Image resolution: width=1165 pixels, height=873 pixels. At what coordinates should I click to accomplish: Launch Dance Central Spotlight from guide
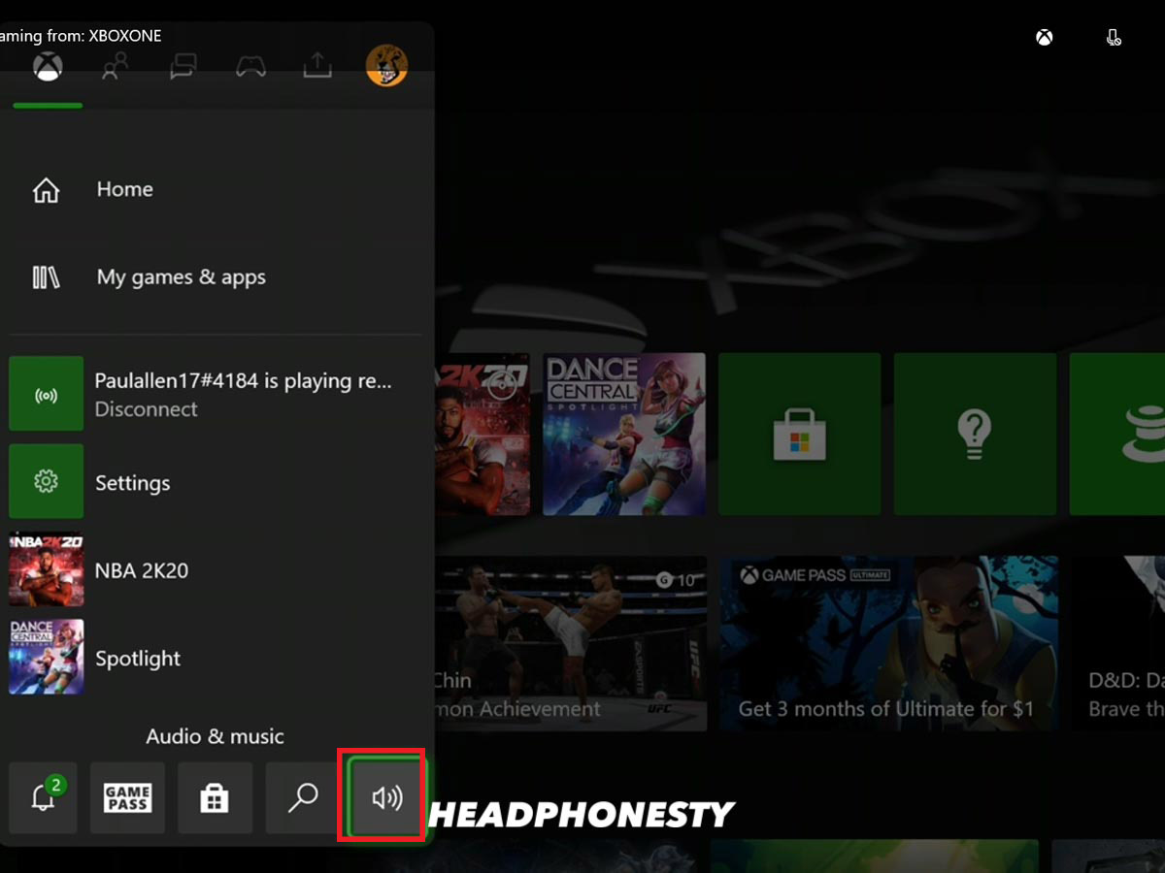click(x=216, y=658)
